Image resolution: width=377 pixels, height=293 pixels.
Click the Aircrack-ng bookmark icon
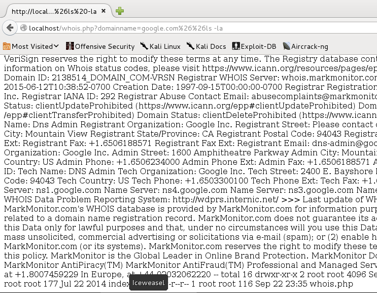tap(286, 46)
